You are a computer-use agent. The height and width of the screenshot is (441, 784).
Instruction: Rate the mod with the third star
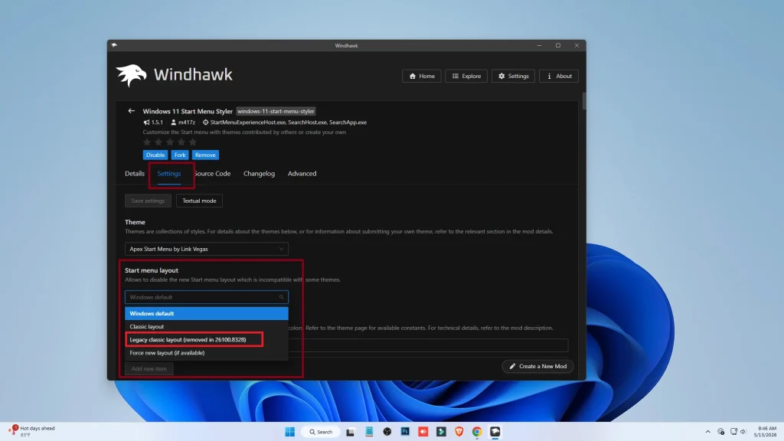[x=169, y=142]
